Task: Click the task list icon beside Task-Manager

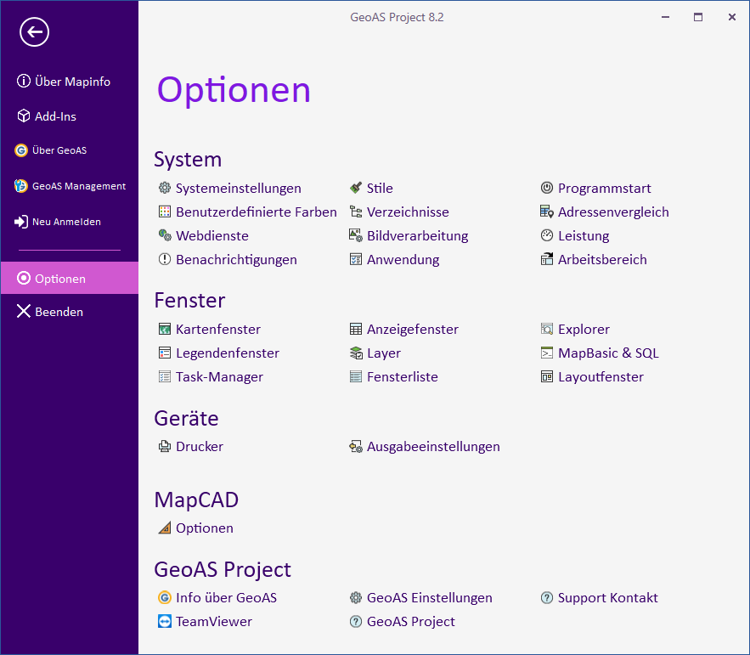Action: click(165, 376)
